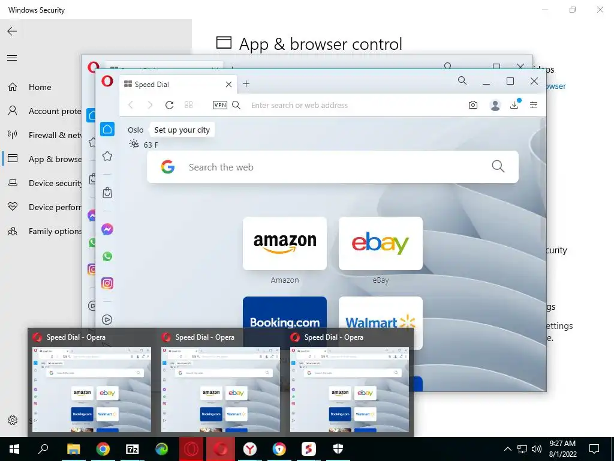614x461 pixels.
Task: Open the notification center icon
Action: pyautogui.click(x=594, y=449)
